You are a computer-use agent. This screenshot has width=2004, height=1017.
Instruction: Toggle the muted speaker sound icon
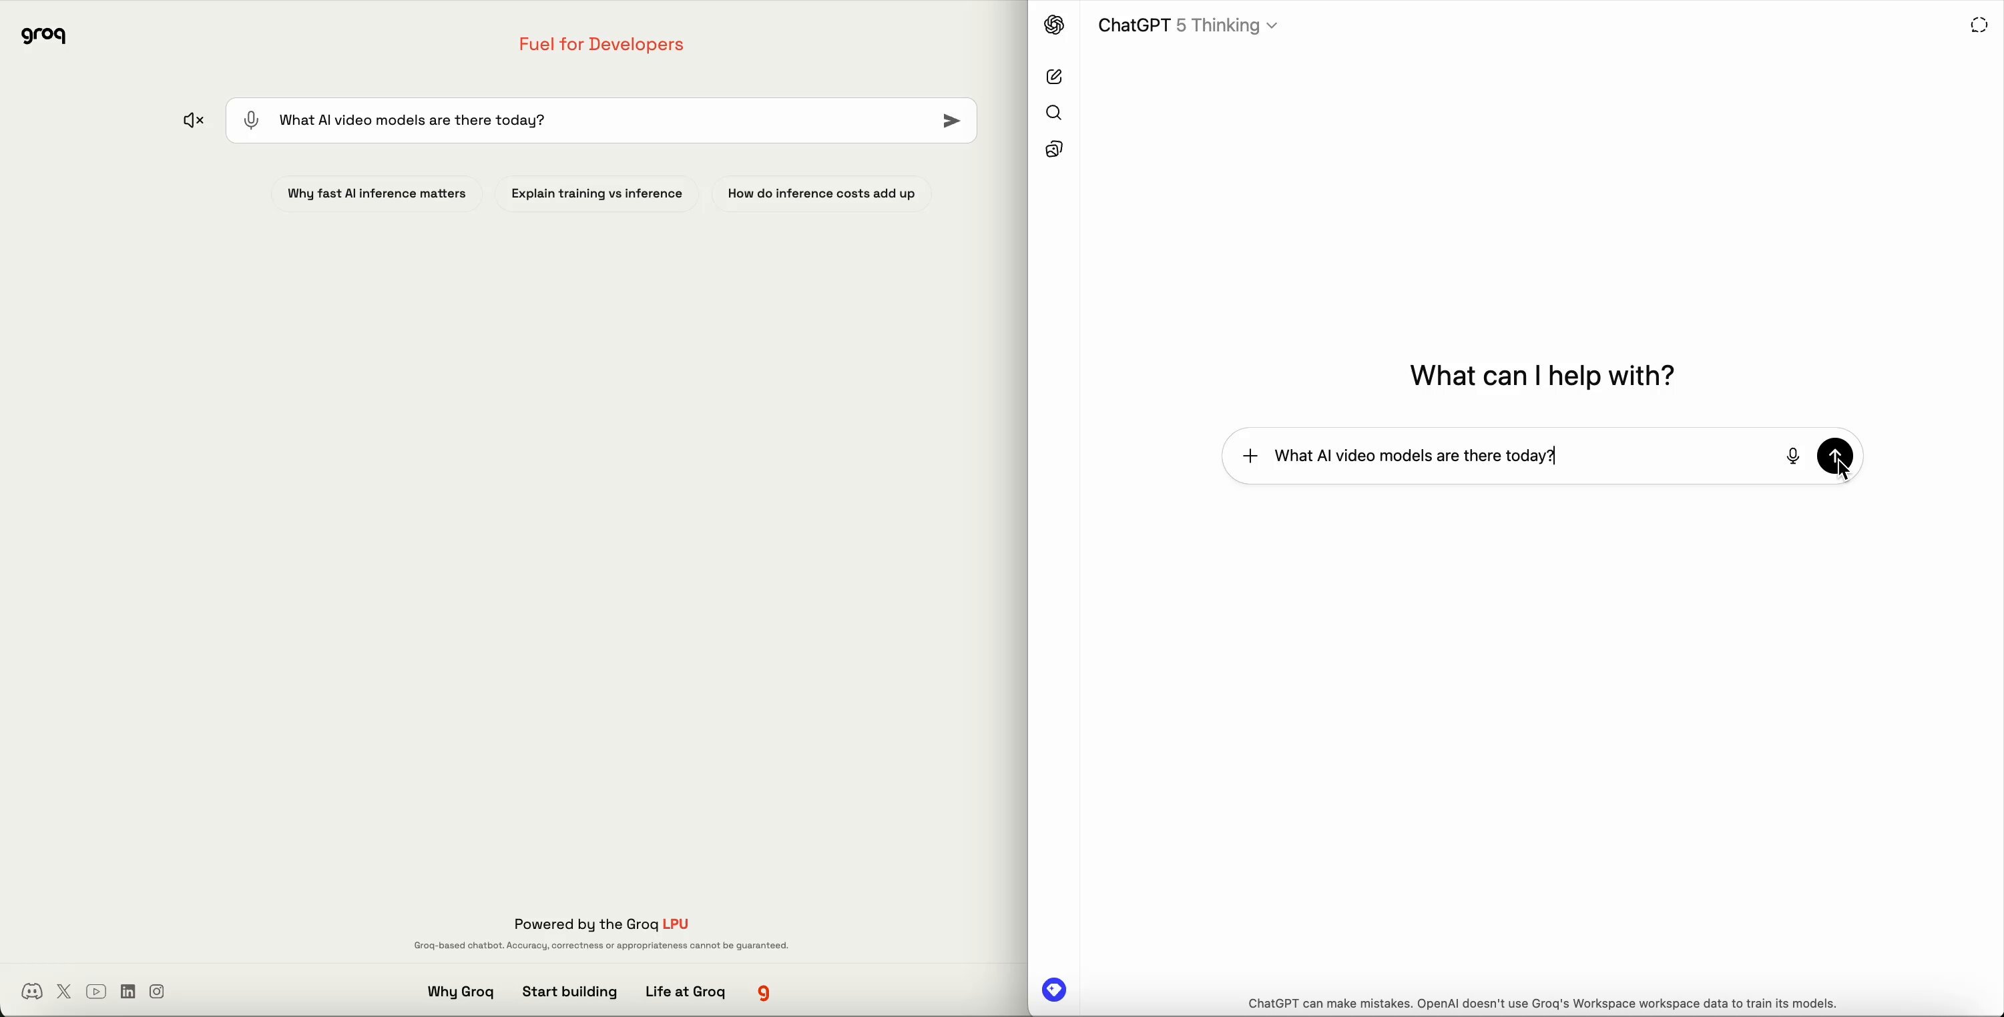click(194, 121)
